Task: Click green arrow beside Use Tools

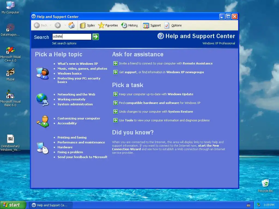Action: pos(116,120)
